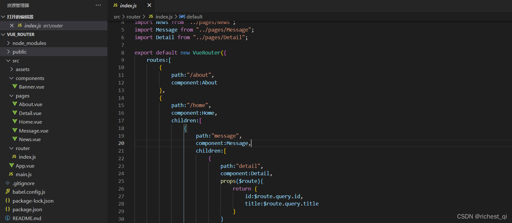The height and width of the screenshot is (223, 512).
Task: Place cursor on path:"/about" code line
Action: (193, 75)
